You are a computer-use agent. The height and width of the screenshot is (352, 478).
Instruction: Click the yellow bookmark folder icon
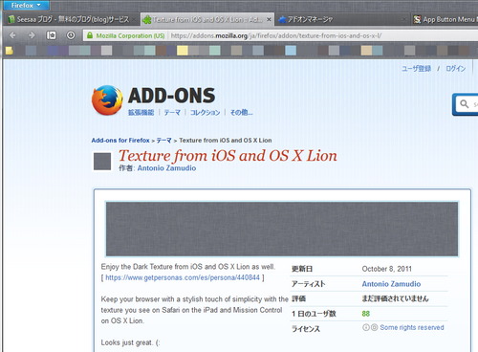(x=10, y=51)
